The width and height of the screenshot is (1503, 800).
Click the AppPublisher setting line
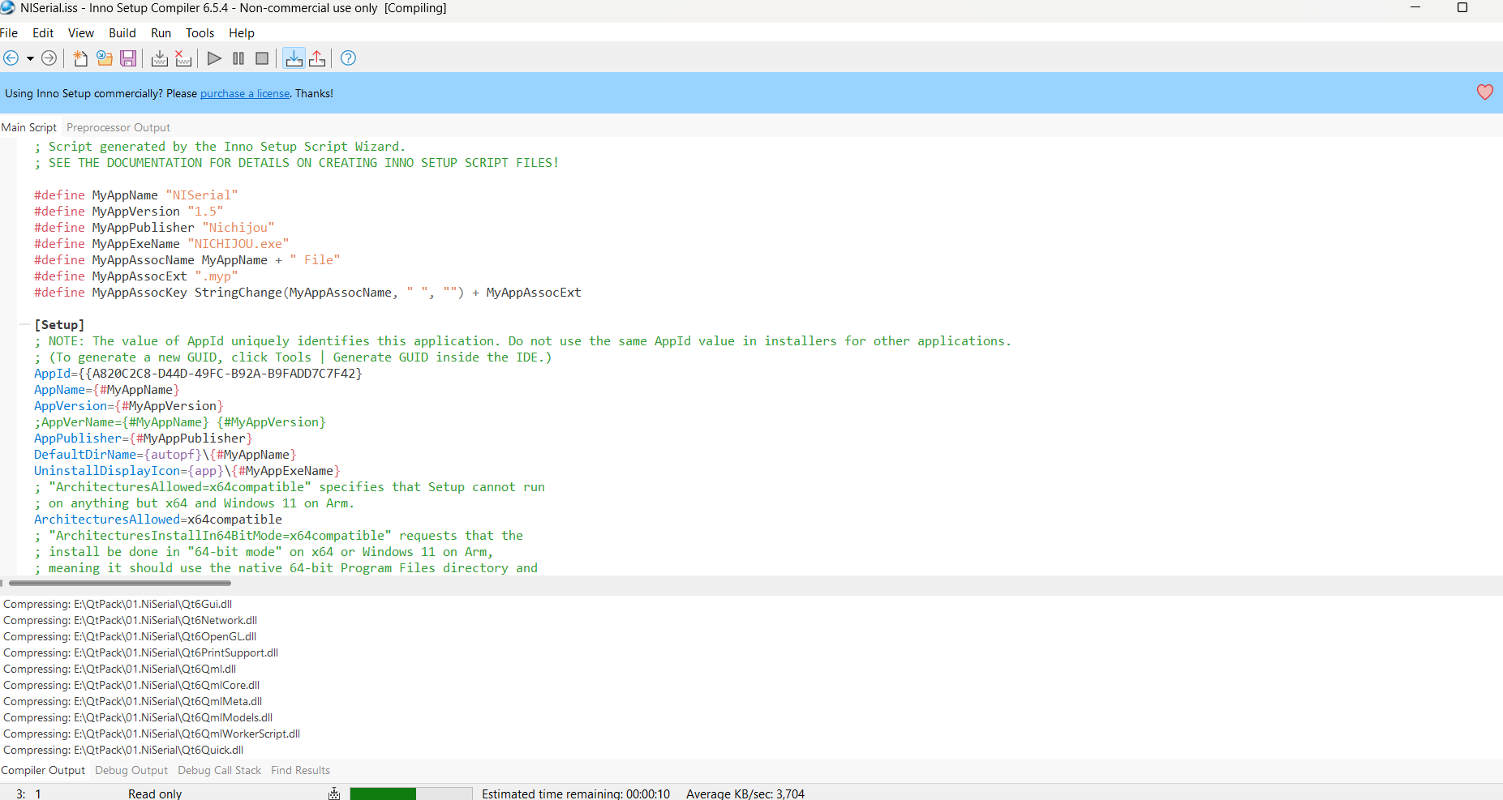[144, 438]
